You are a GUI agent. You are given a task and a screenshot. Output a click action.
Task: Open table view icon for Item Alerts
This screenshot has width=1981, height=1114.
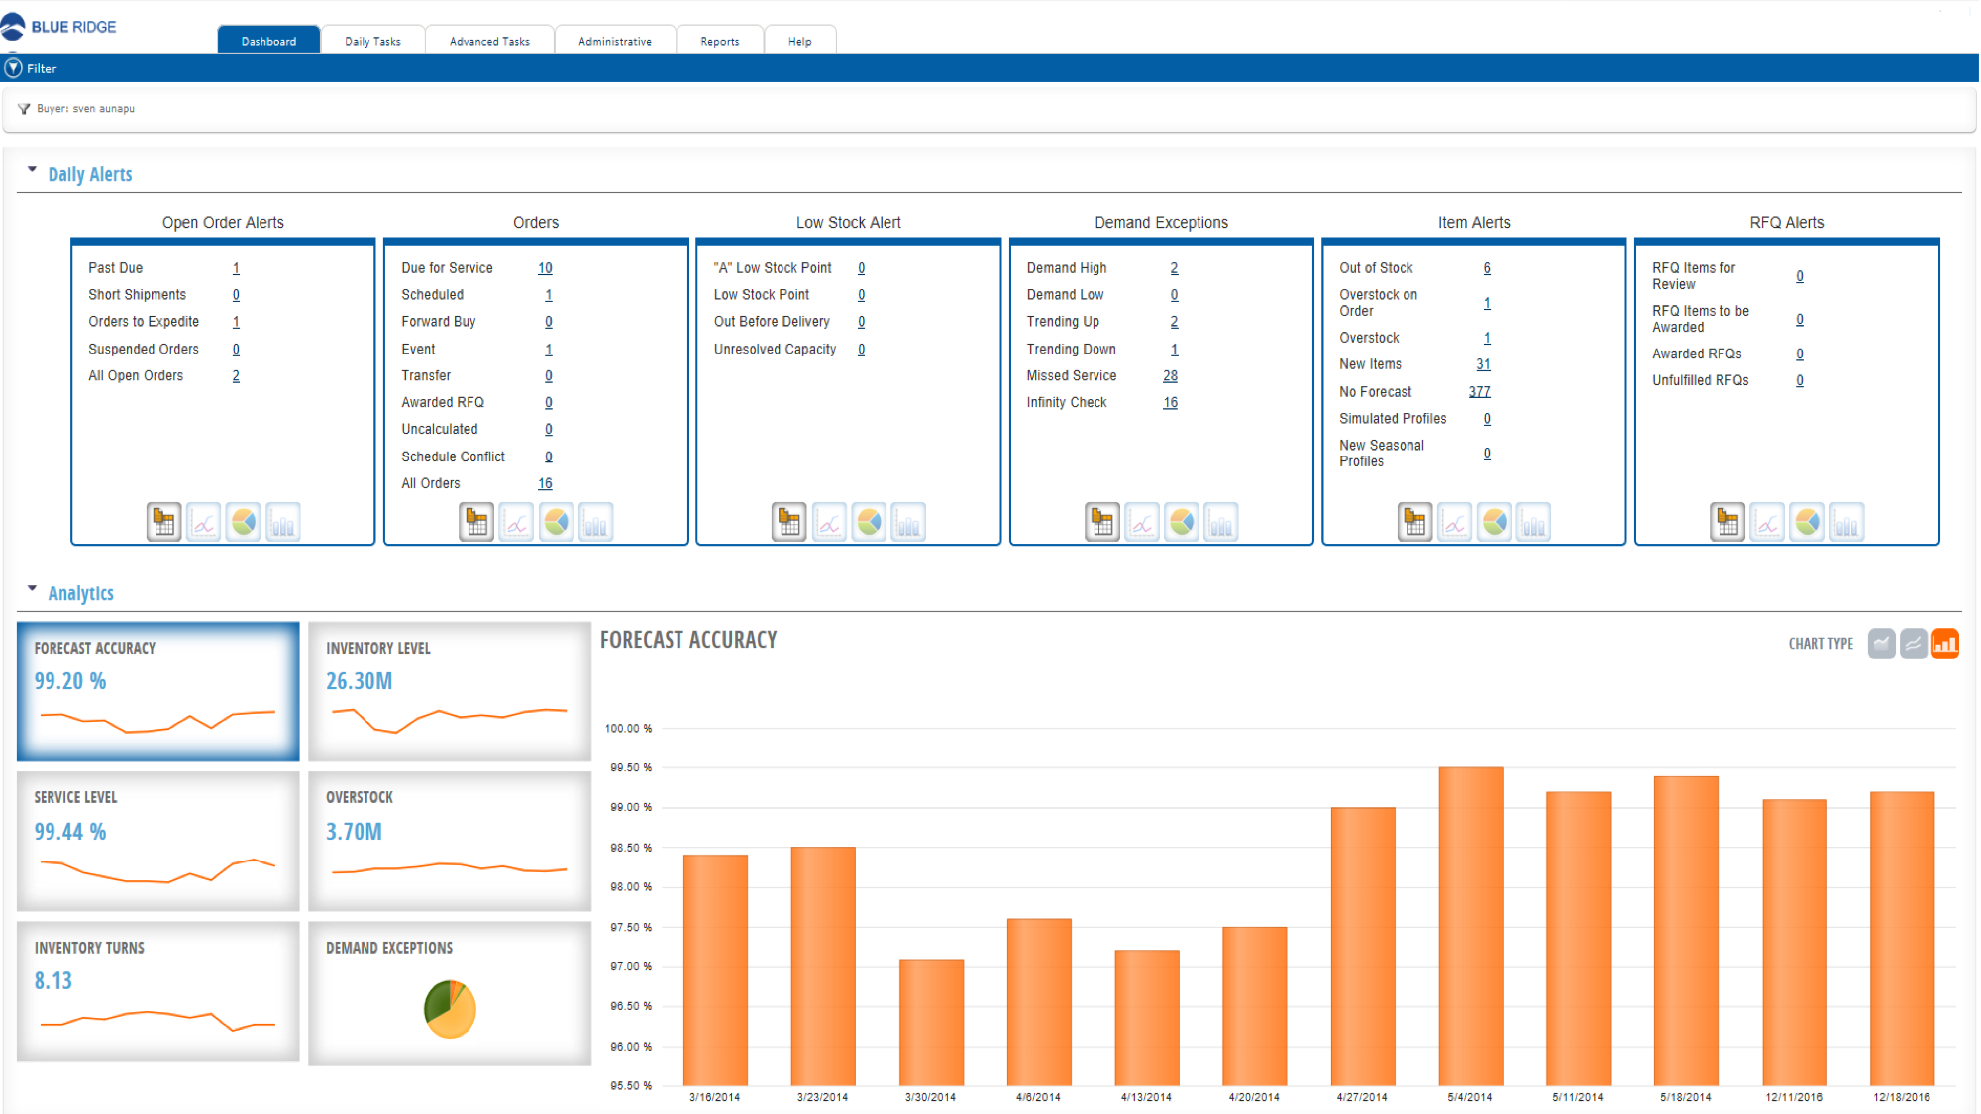pyautogui.click(x=1414, y=521)
